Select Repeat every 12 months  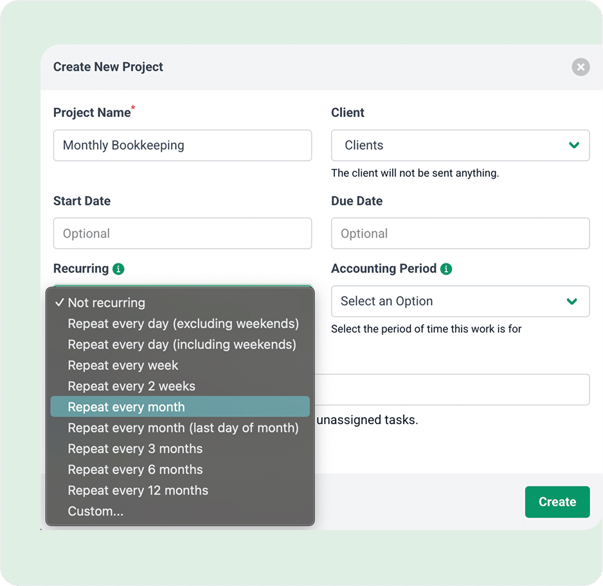click(x=180, y=490)
